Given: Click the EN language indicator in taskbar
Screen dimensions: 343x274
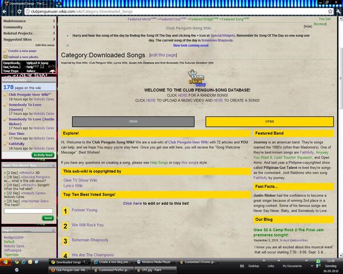Looking at the screenshot, I should 242,266.
